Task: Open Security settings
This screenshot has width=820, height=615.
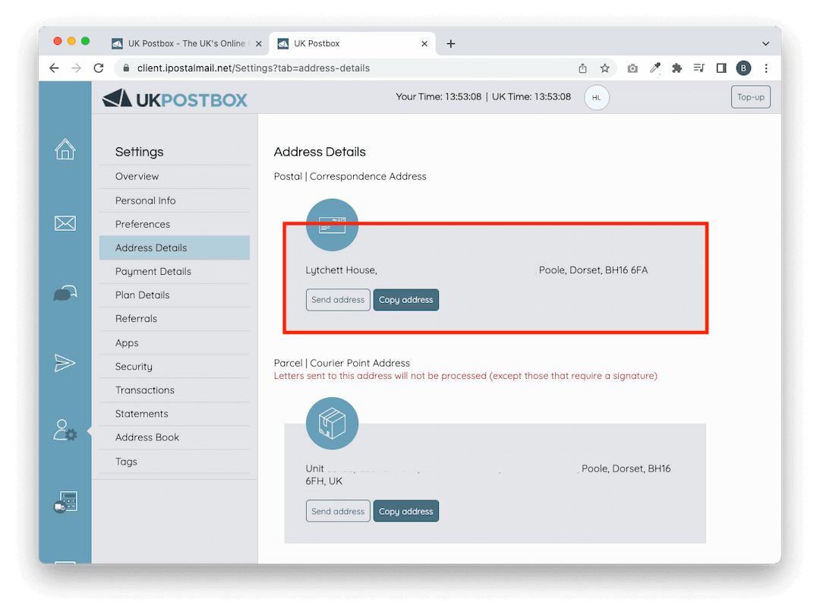Action: (x=174, y=366)
